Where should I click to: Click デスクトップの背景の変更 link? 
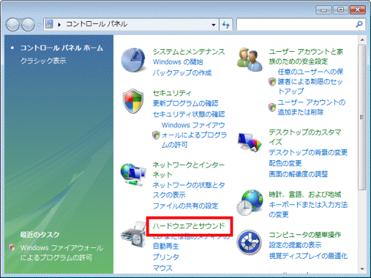point(308,152)
